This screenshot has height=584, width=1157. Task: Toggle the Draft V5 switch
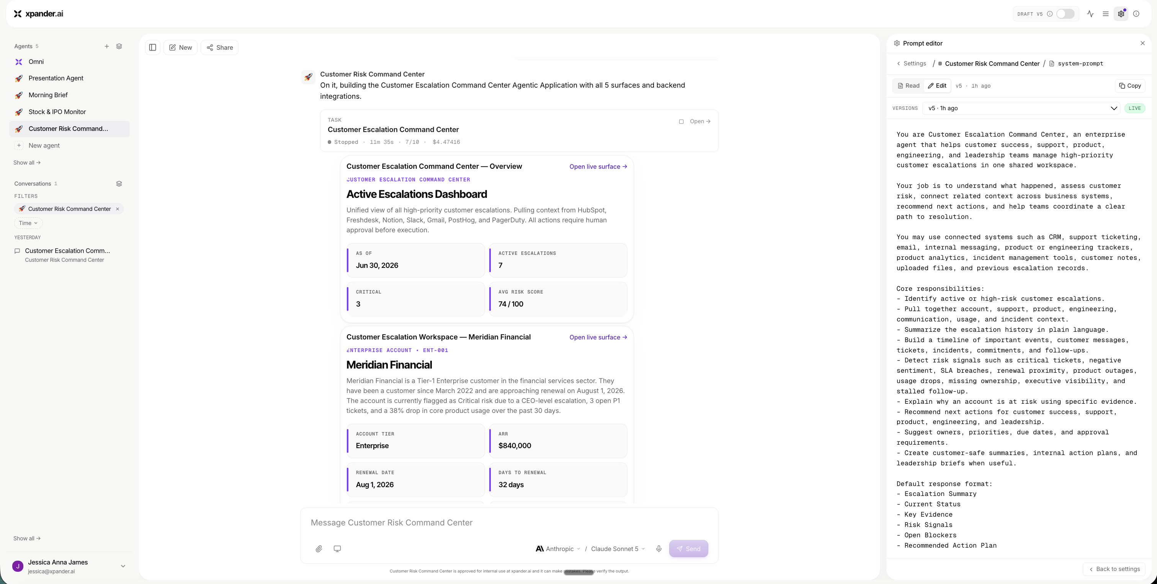click(1065, 14)
